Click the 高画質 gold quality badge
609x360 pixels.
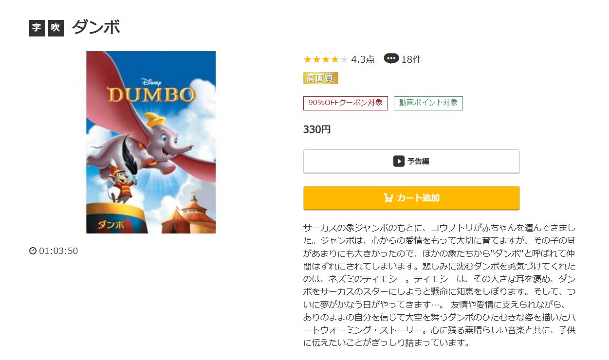click(321, 78)
